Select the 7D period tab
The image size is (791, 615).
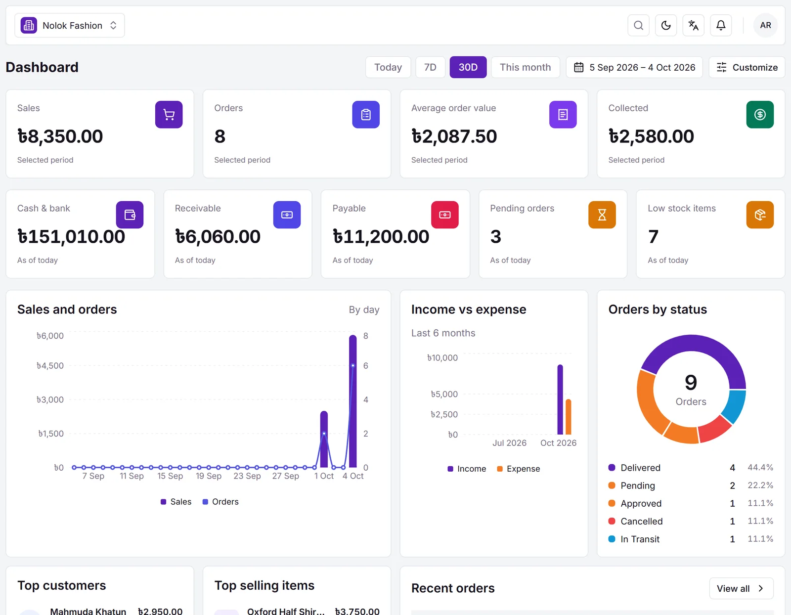click(x=430, y=67)
